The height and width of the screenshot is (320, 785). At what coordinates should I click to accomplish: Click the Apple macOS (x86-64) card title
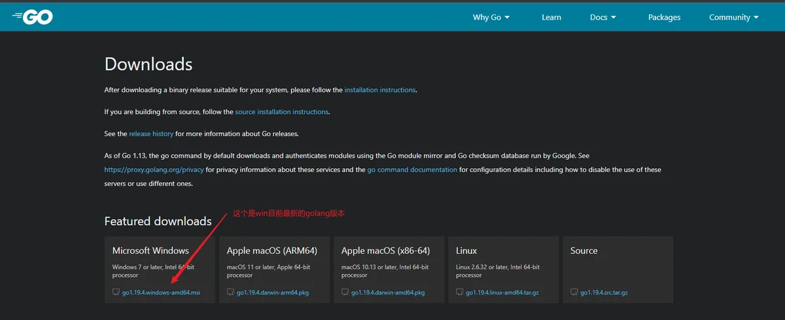[x=386, y=251]
